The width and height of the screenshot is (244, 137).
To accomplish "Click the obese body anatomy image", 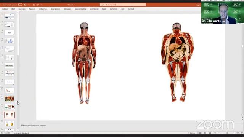I will tap(178, 62).
